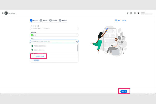
Task: Click the green SMS channel icon
Action: 32,35
